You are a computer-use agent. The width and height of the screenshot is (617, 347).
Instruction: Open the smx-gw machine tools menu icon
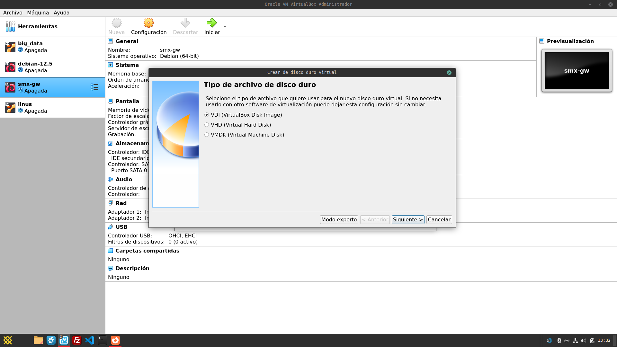coord(94,87)
